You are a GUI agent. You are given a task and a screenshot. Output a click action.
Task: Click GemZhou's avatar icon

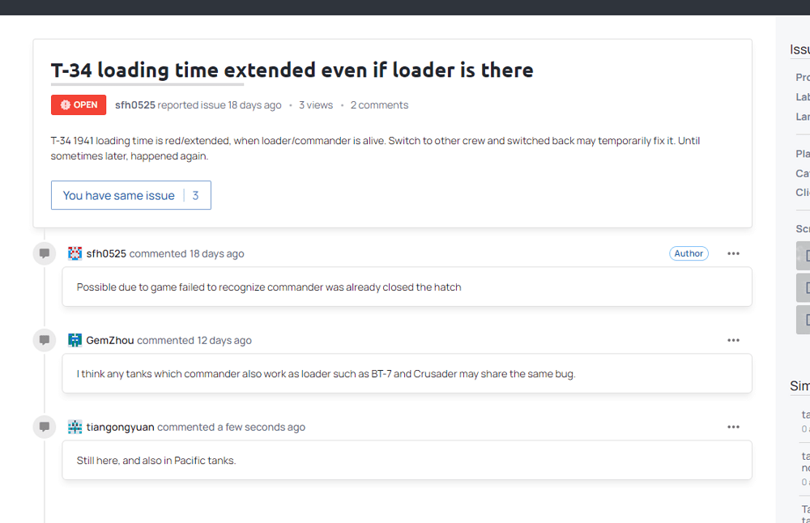[75, 340]
